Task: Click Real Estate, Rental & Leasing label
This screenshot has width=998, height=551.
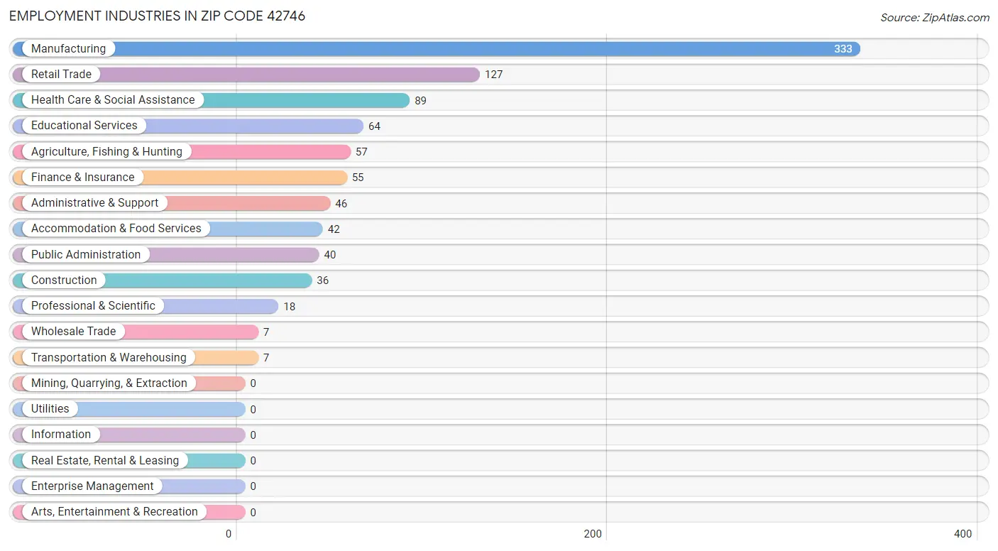Action: click(105, 460)
